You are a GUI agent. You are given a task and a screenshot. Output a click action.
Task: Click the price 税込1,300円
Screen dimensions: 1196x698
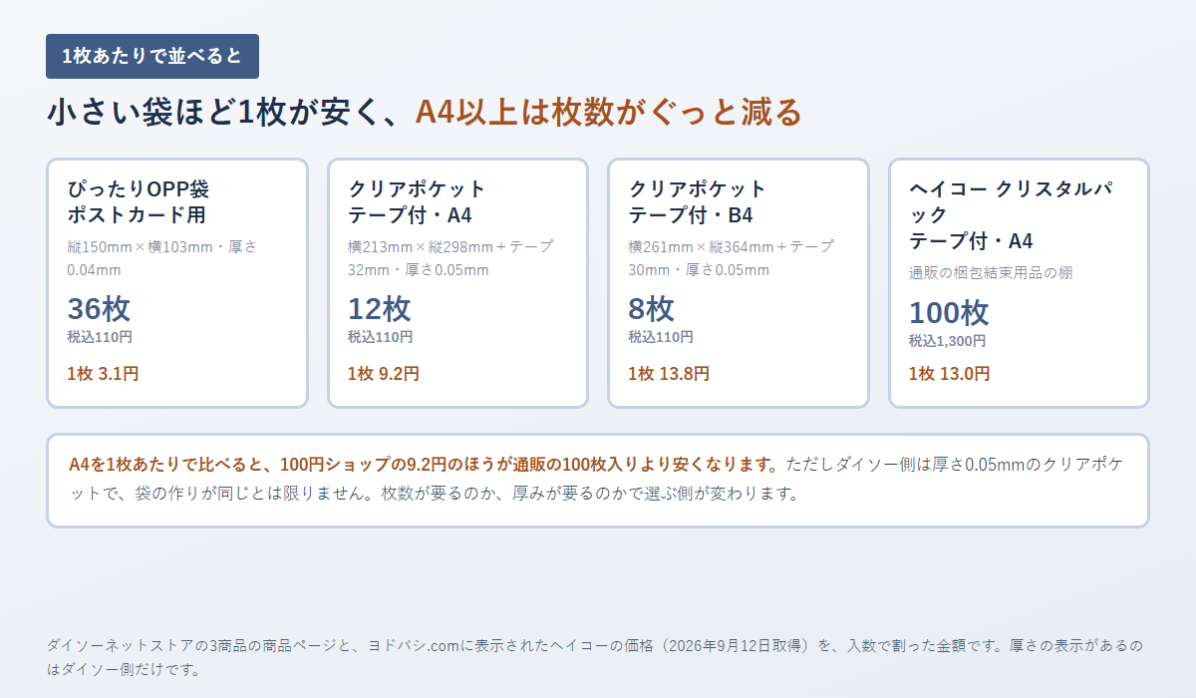coord(947,341)
